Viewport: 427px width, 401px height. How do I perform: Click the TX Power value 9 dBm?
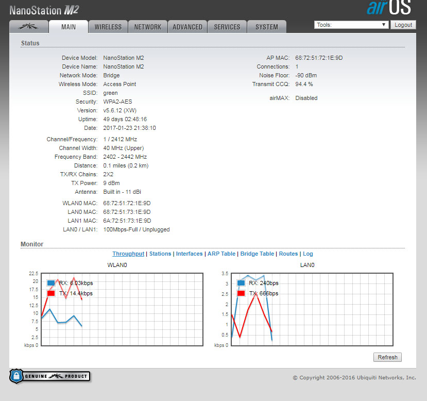coord(111,183)
